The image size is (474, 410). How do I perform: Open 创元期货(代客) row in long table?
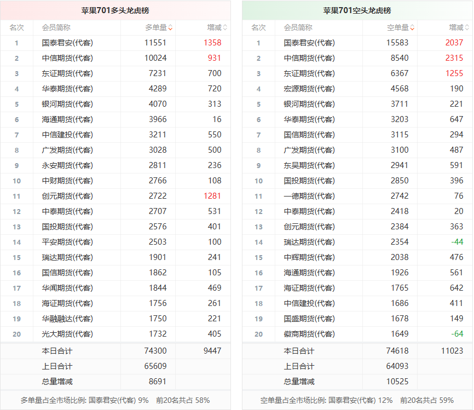click(115, 196)
